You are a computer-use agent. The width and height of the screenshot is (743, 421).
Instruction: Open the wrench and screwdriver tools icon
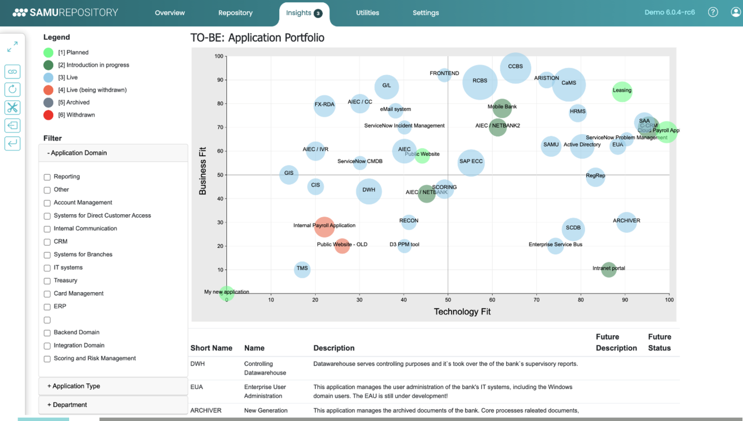point(12,107)
